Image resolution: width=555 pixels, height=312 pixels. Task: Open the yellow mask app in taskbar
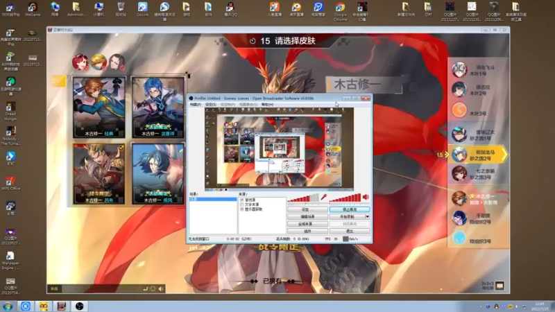pos(44,306)
